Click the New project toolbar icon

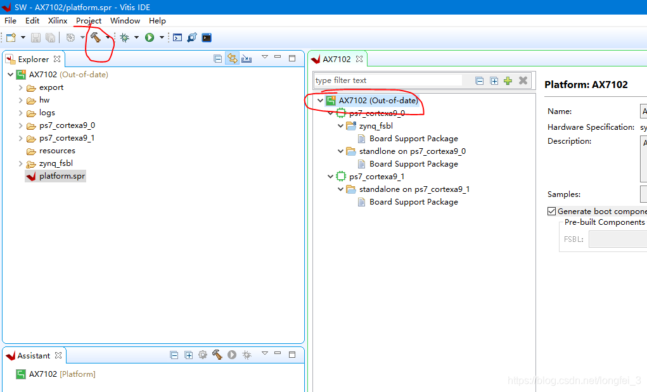coord(11,37)
